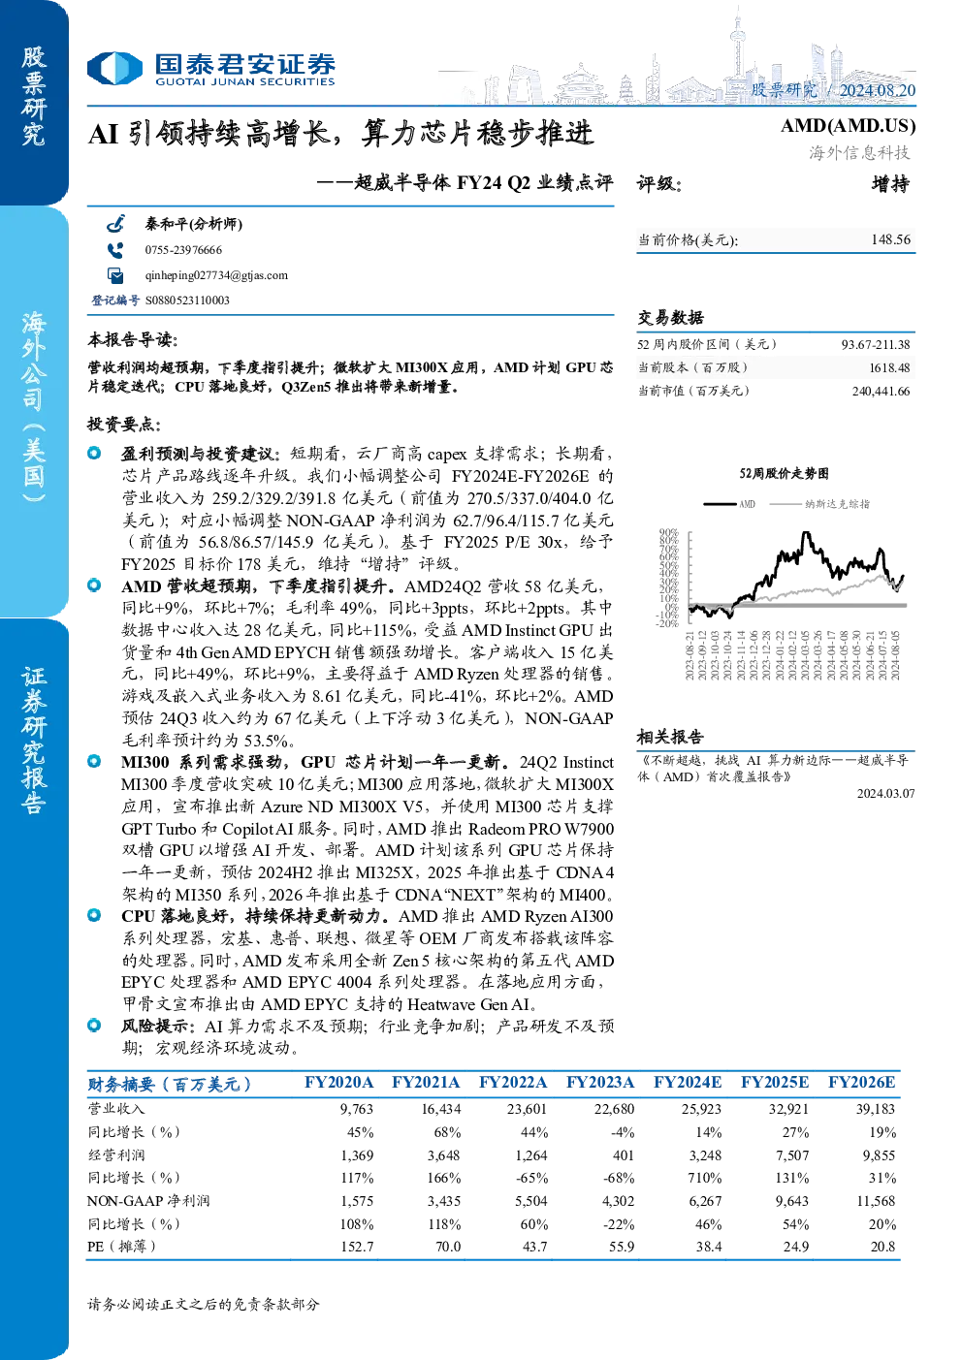Click the FY2020A column header
The height and width of the screenshot is (1360, 962).
tap(338, 1083)
